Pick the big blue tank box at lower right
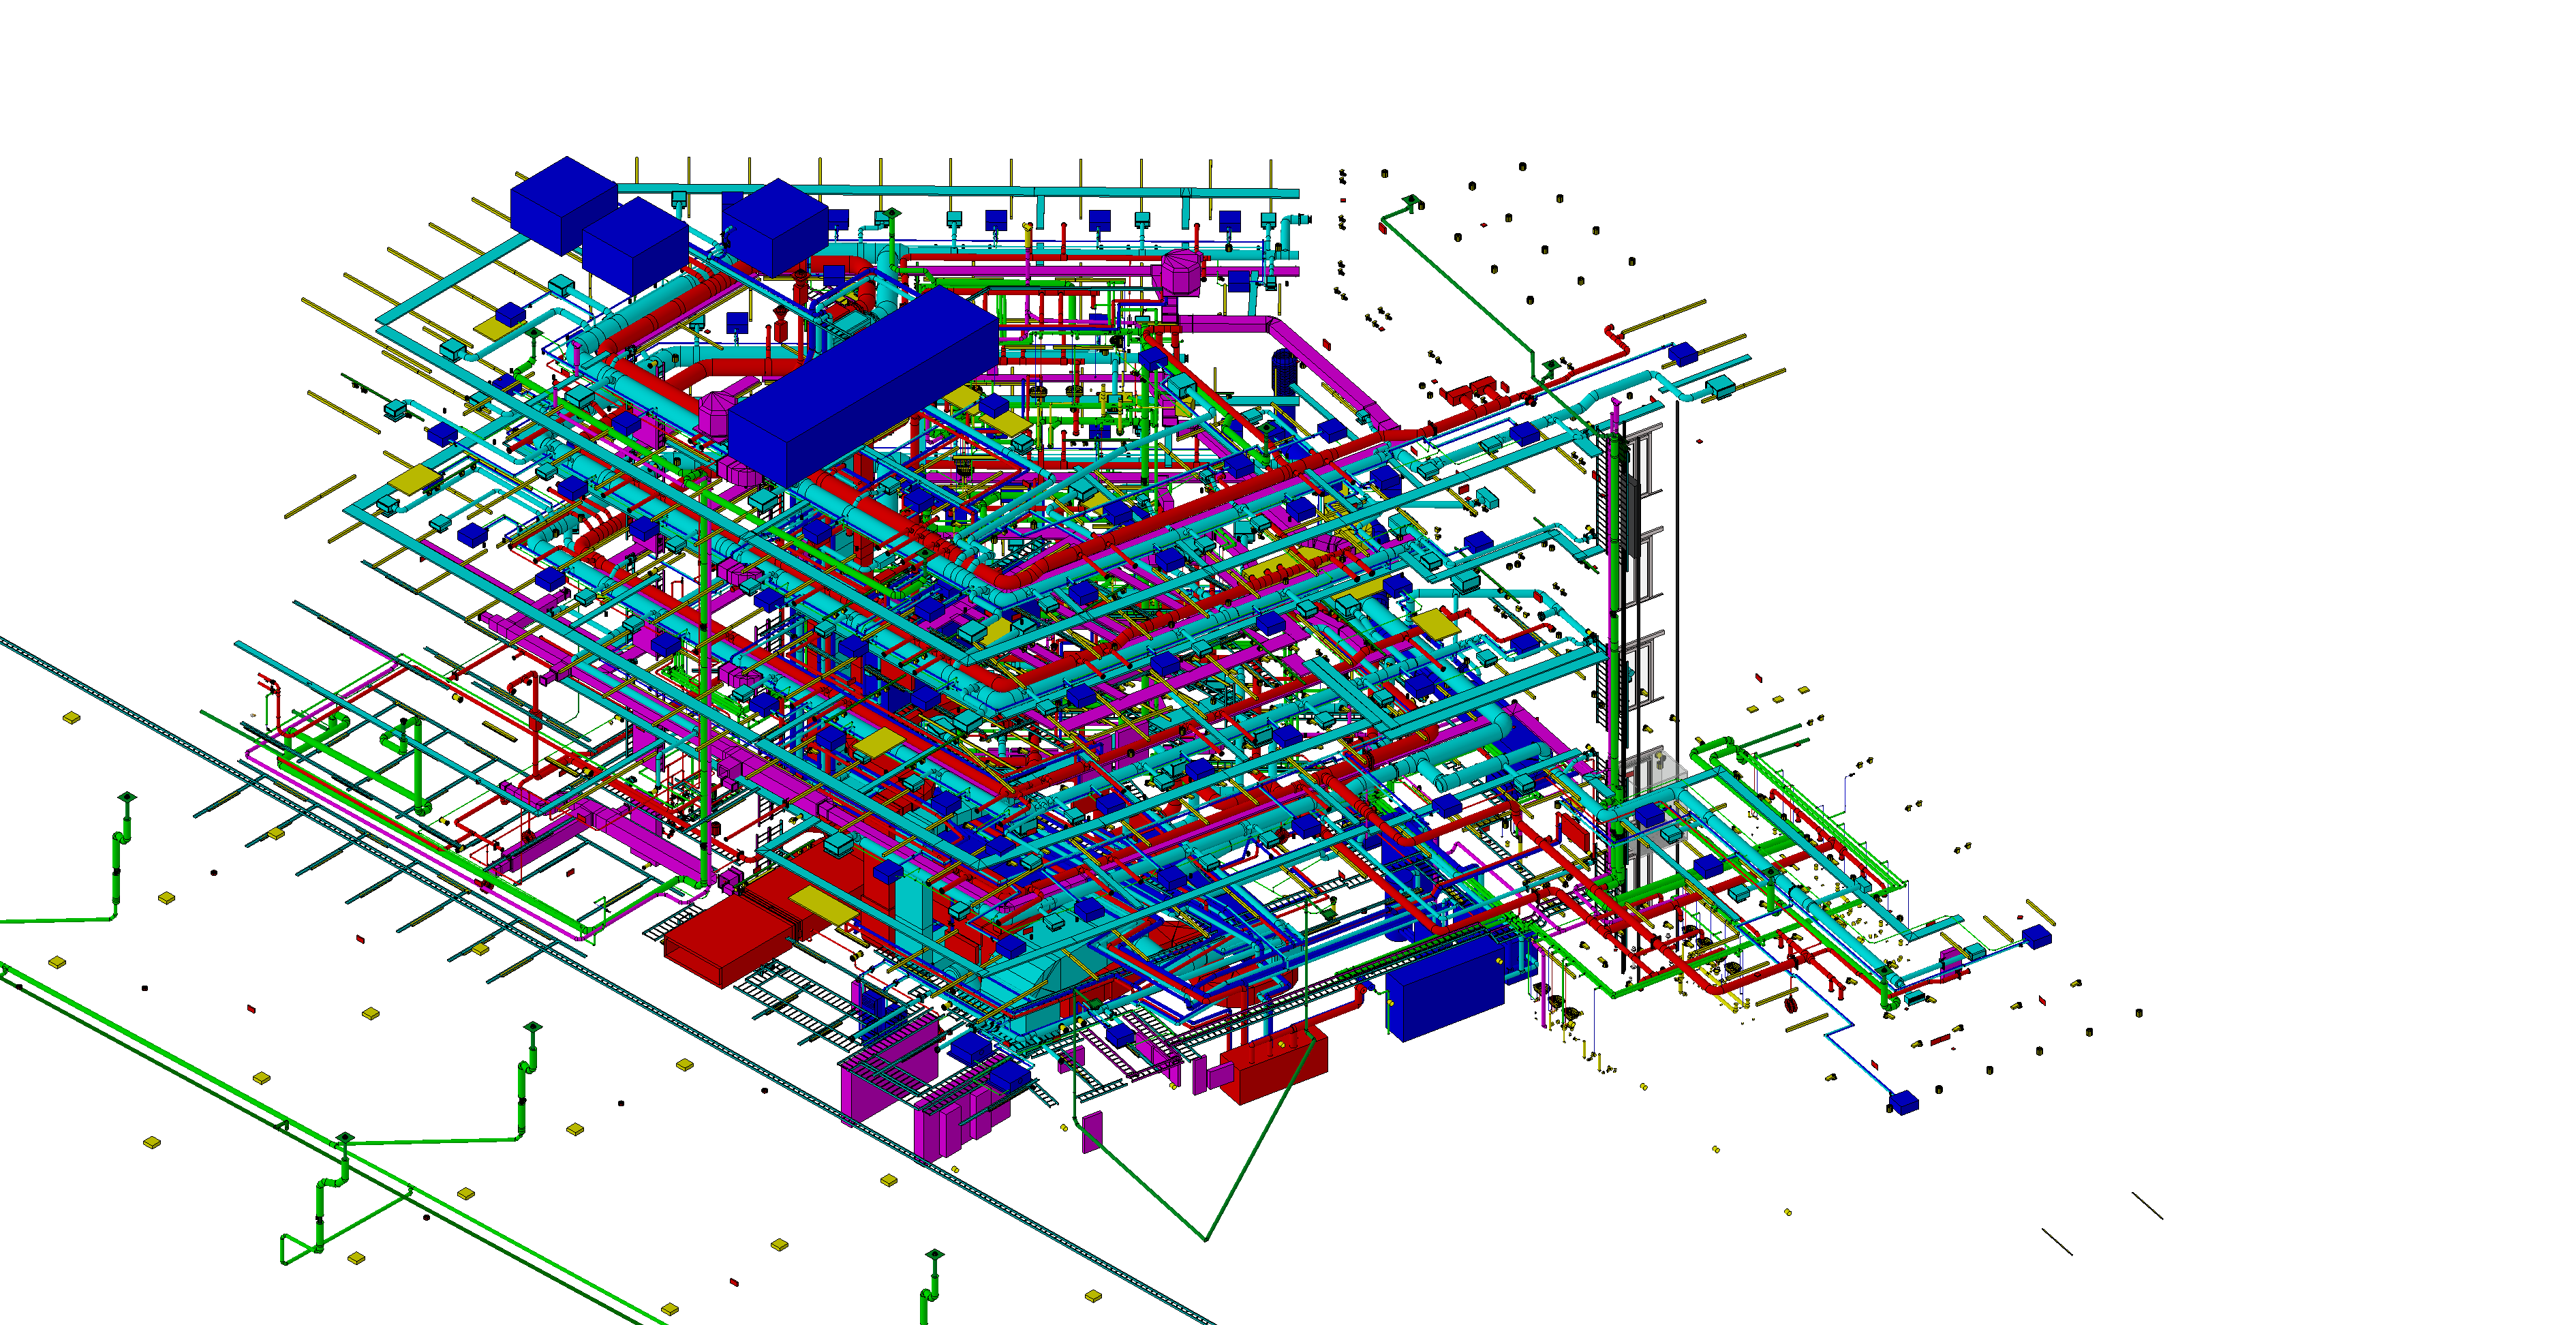This screenshot has height=1325, width=2576. (x=1445, y=988)
